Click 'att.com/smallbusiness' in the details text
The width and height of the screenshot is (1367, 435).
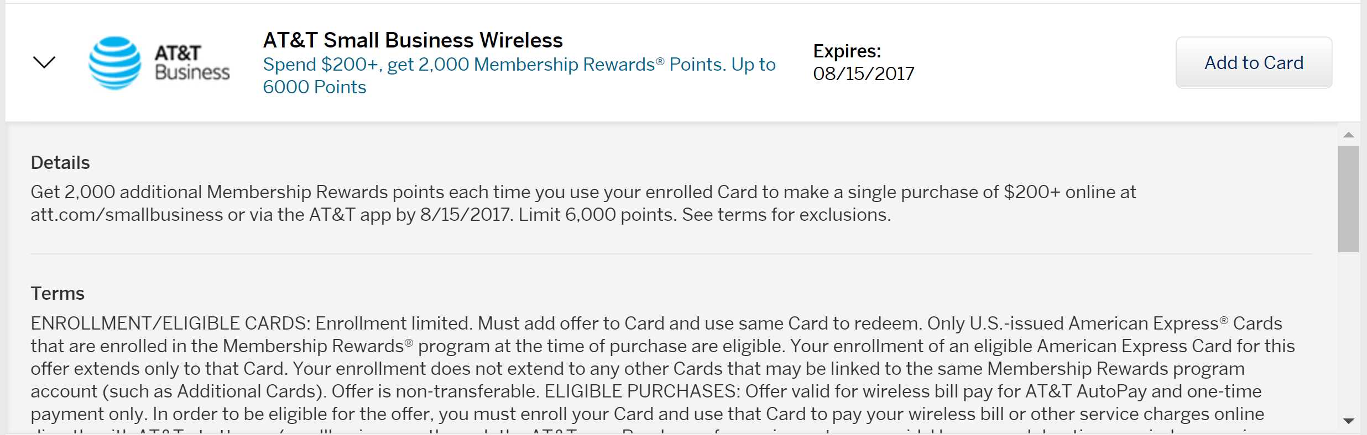(127, 215)
